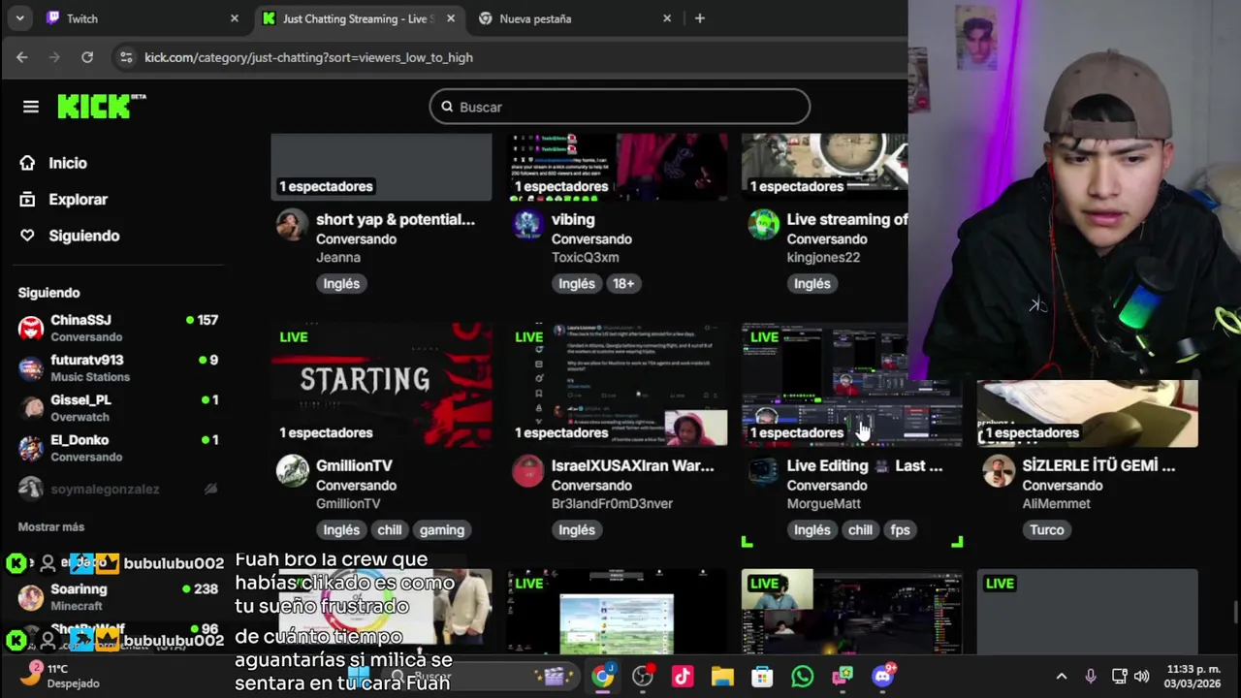Open the 'vibing' stream title
The width and height of the screenshot is (1241, 698).
click(573, 219)
